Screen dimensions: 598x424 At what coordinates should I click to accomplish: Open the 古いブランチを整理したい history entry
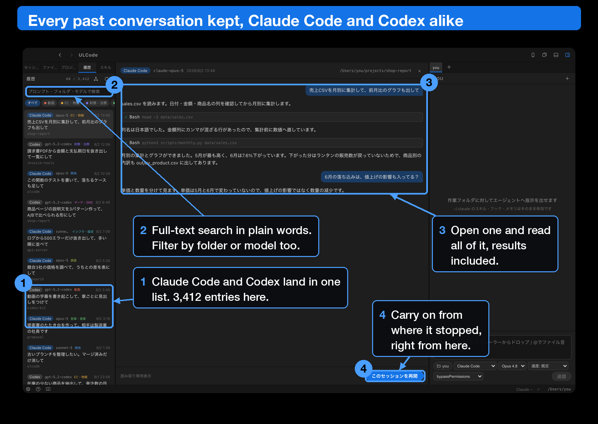tap(69, 357)
